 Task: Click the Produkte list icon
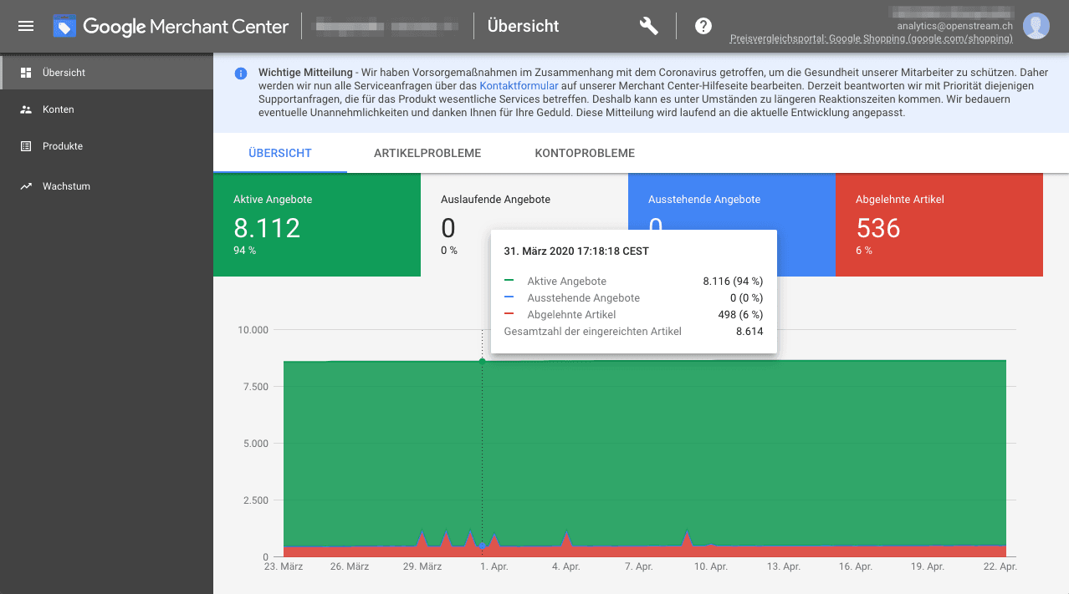[x=26, y=146]
